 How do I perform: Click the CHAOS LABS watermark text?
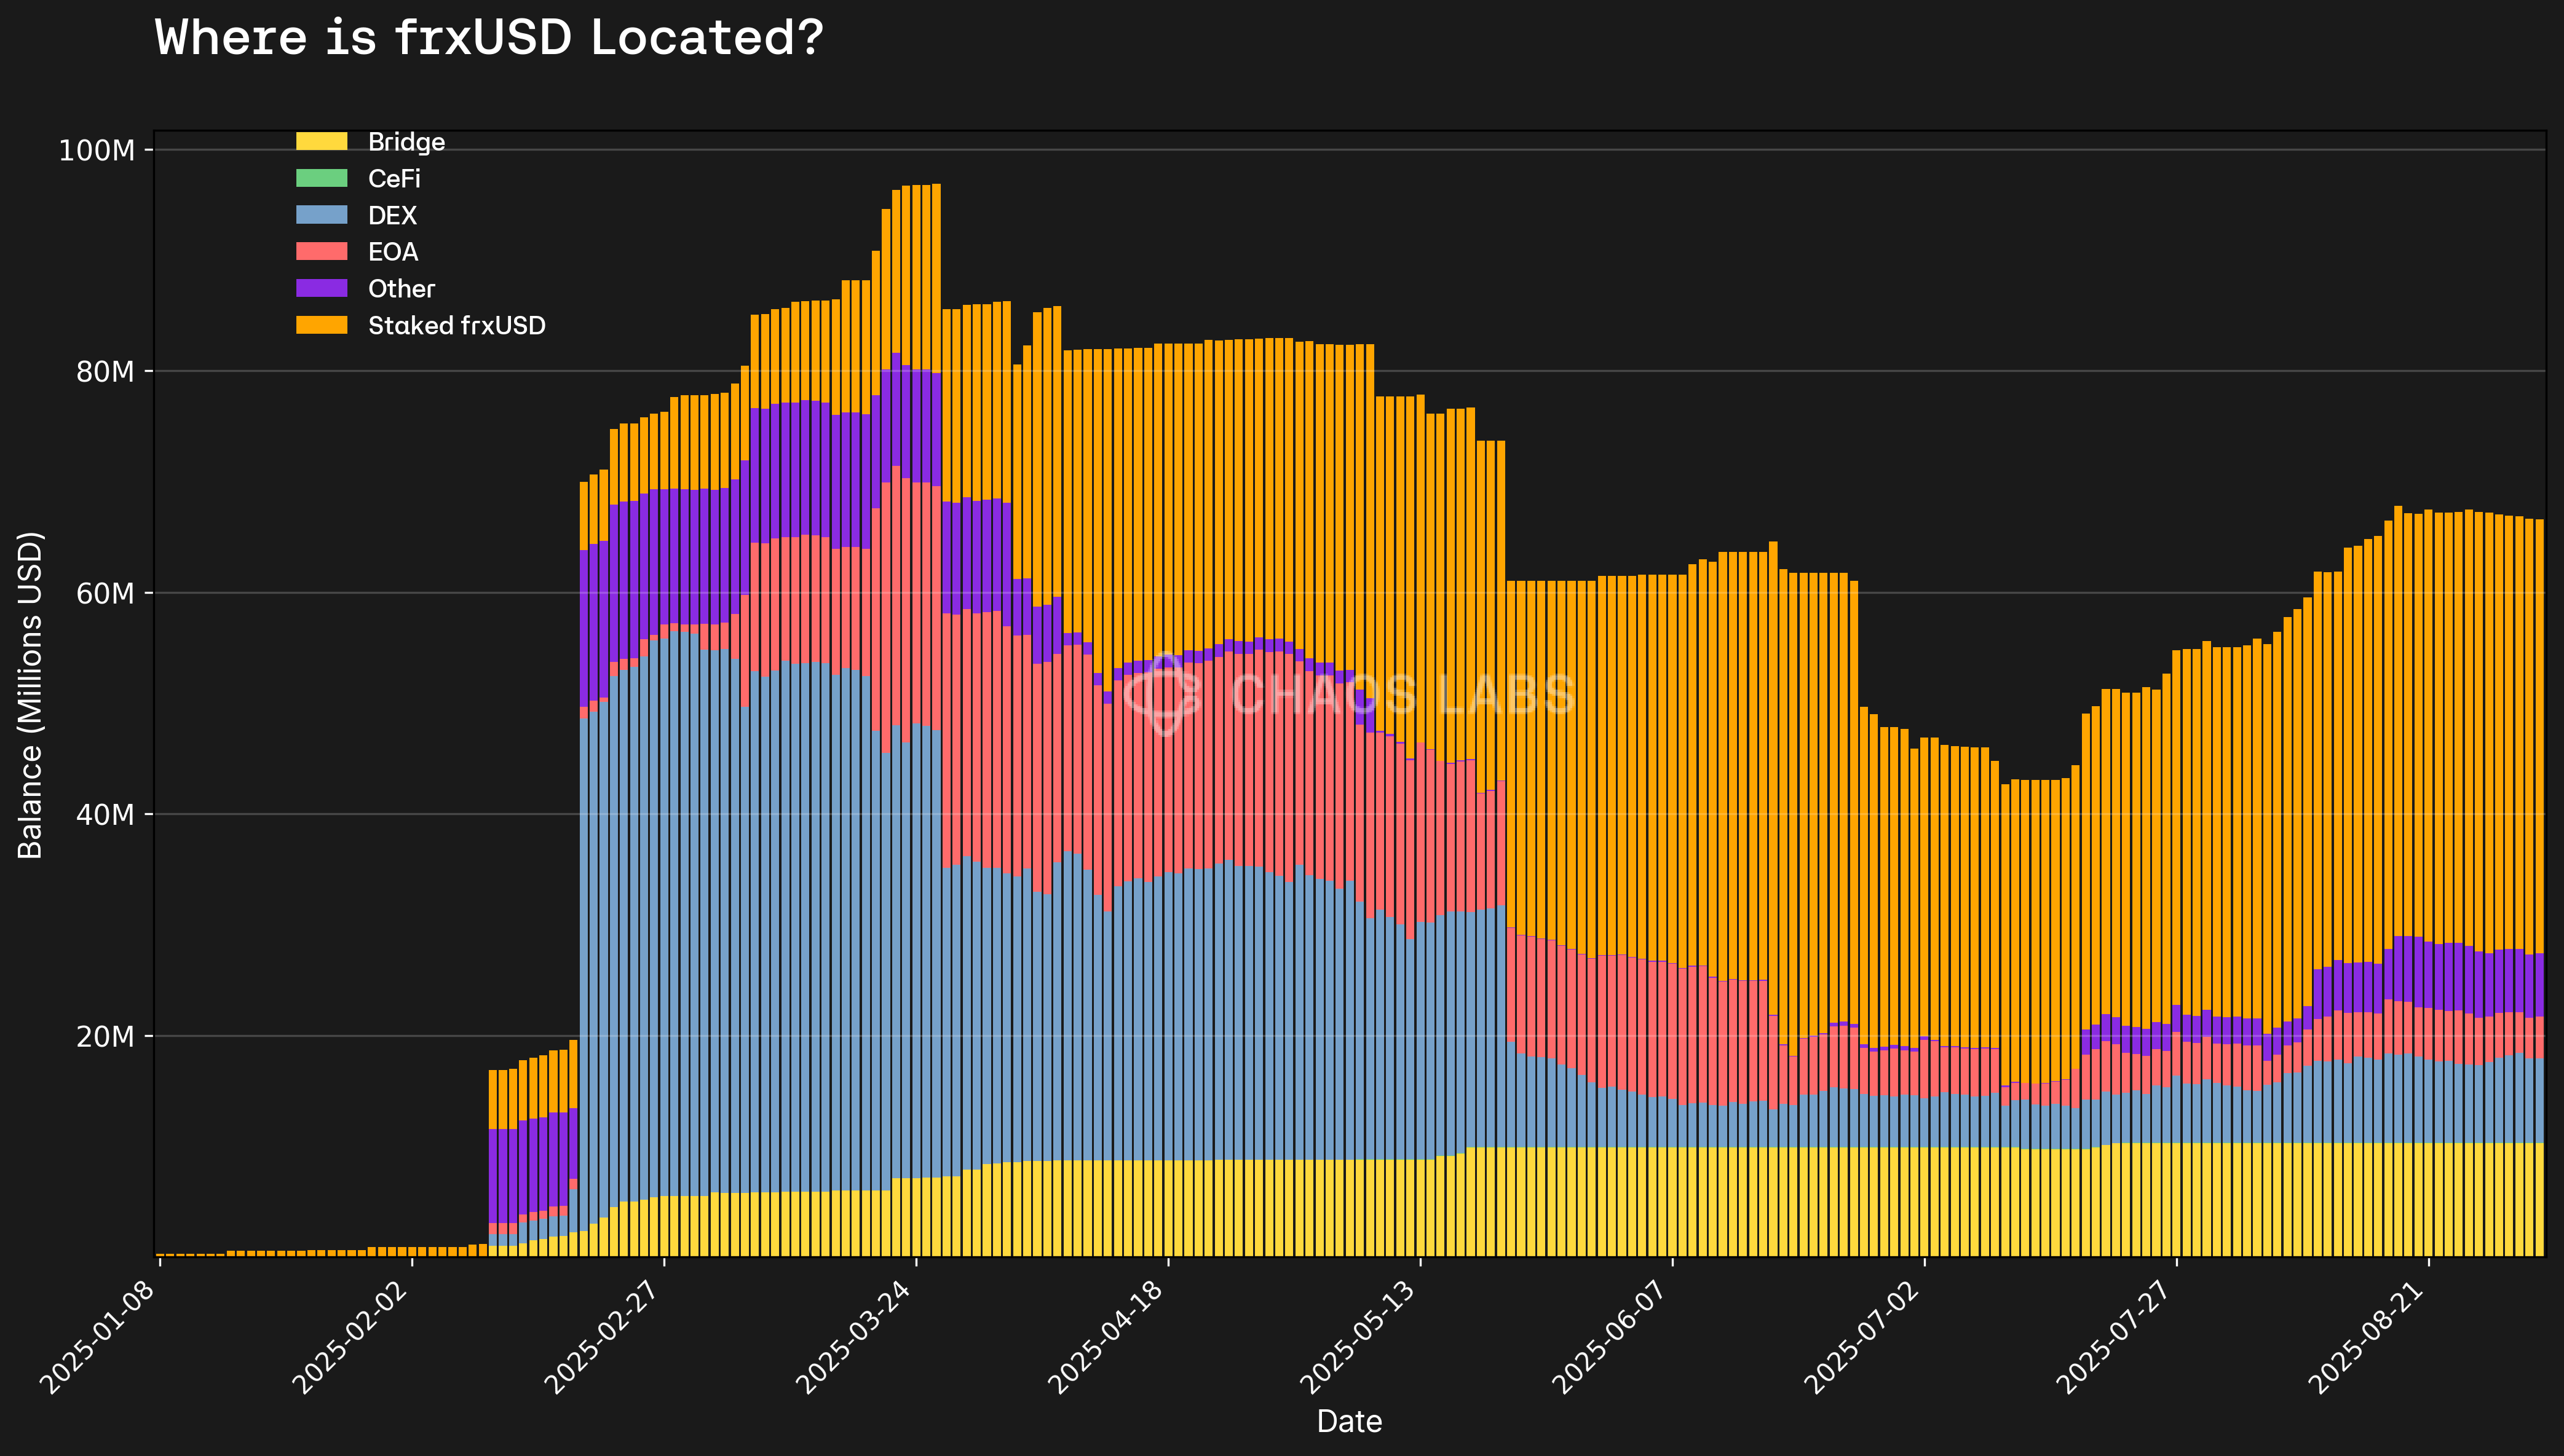(1403, 694)
